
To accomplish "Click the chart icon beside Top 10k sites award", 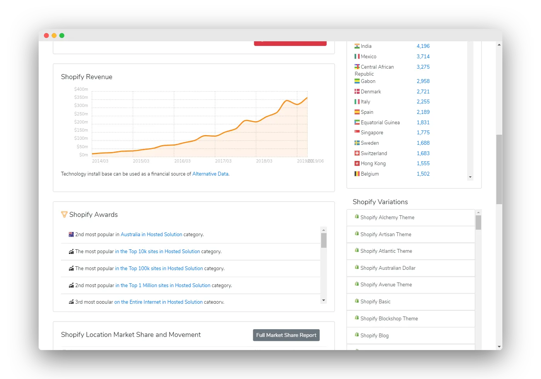I will tap(71, 252).
